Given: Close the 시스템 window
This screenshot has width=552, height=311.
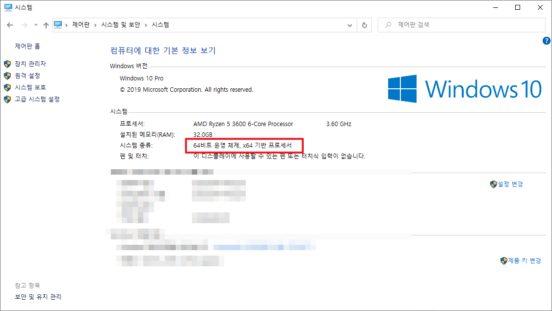Looking at the screenshot, I should pos(540,7).
